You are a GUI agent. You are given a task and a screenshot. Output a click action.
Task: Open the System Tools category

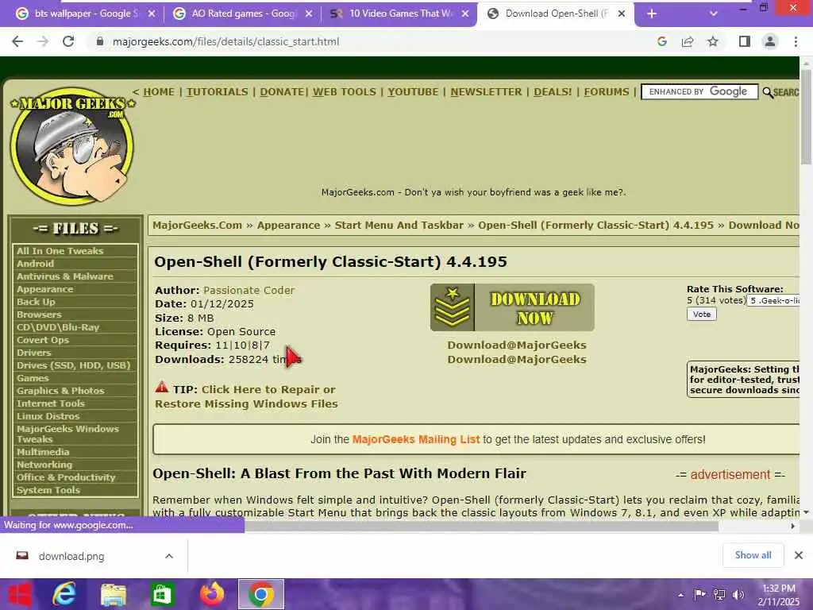click(48, 490)
